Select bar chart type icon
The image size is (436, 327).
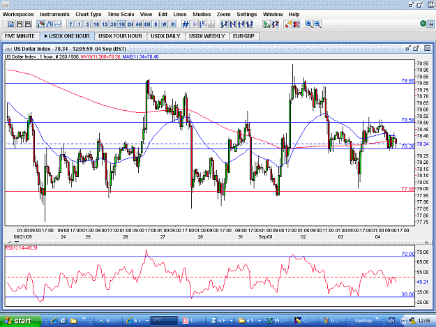[50, 24]
